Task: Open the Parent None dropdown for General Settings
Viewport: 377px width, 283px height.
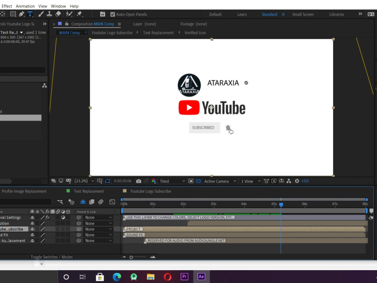Action: pos(98,217)
